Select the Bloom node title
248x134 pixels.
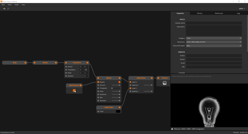click(x=109, y=78)
